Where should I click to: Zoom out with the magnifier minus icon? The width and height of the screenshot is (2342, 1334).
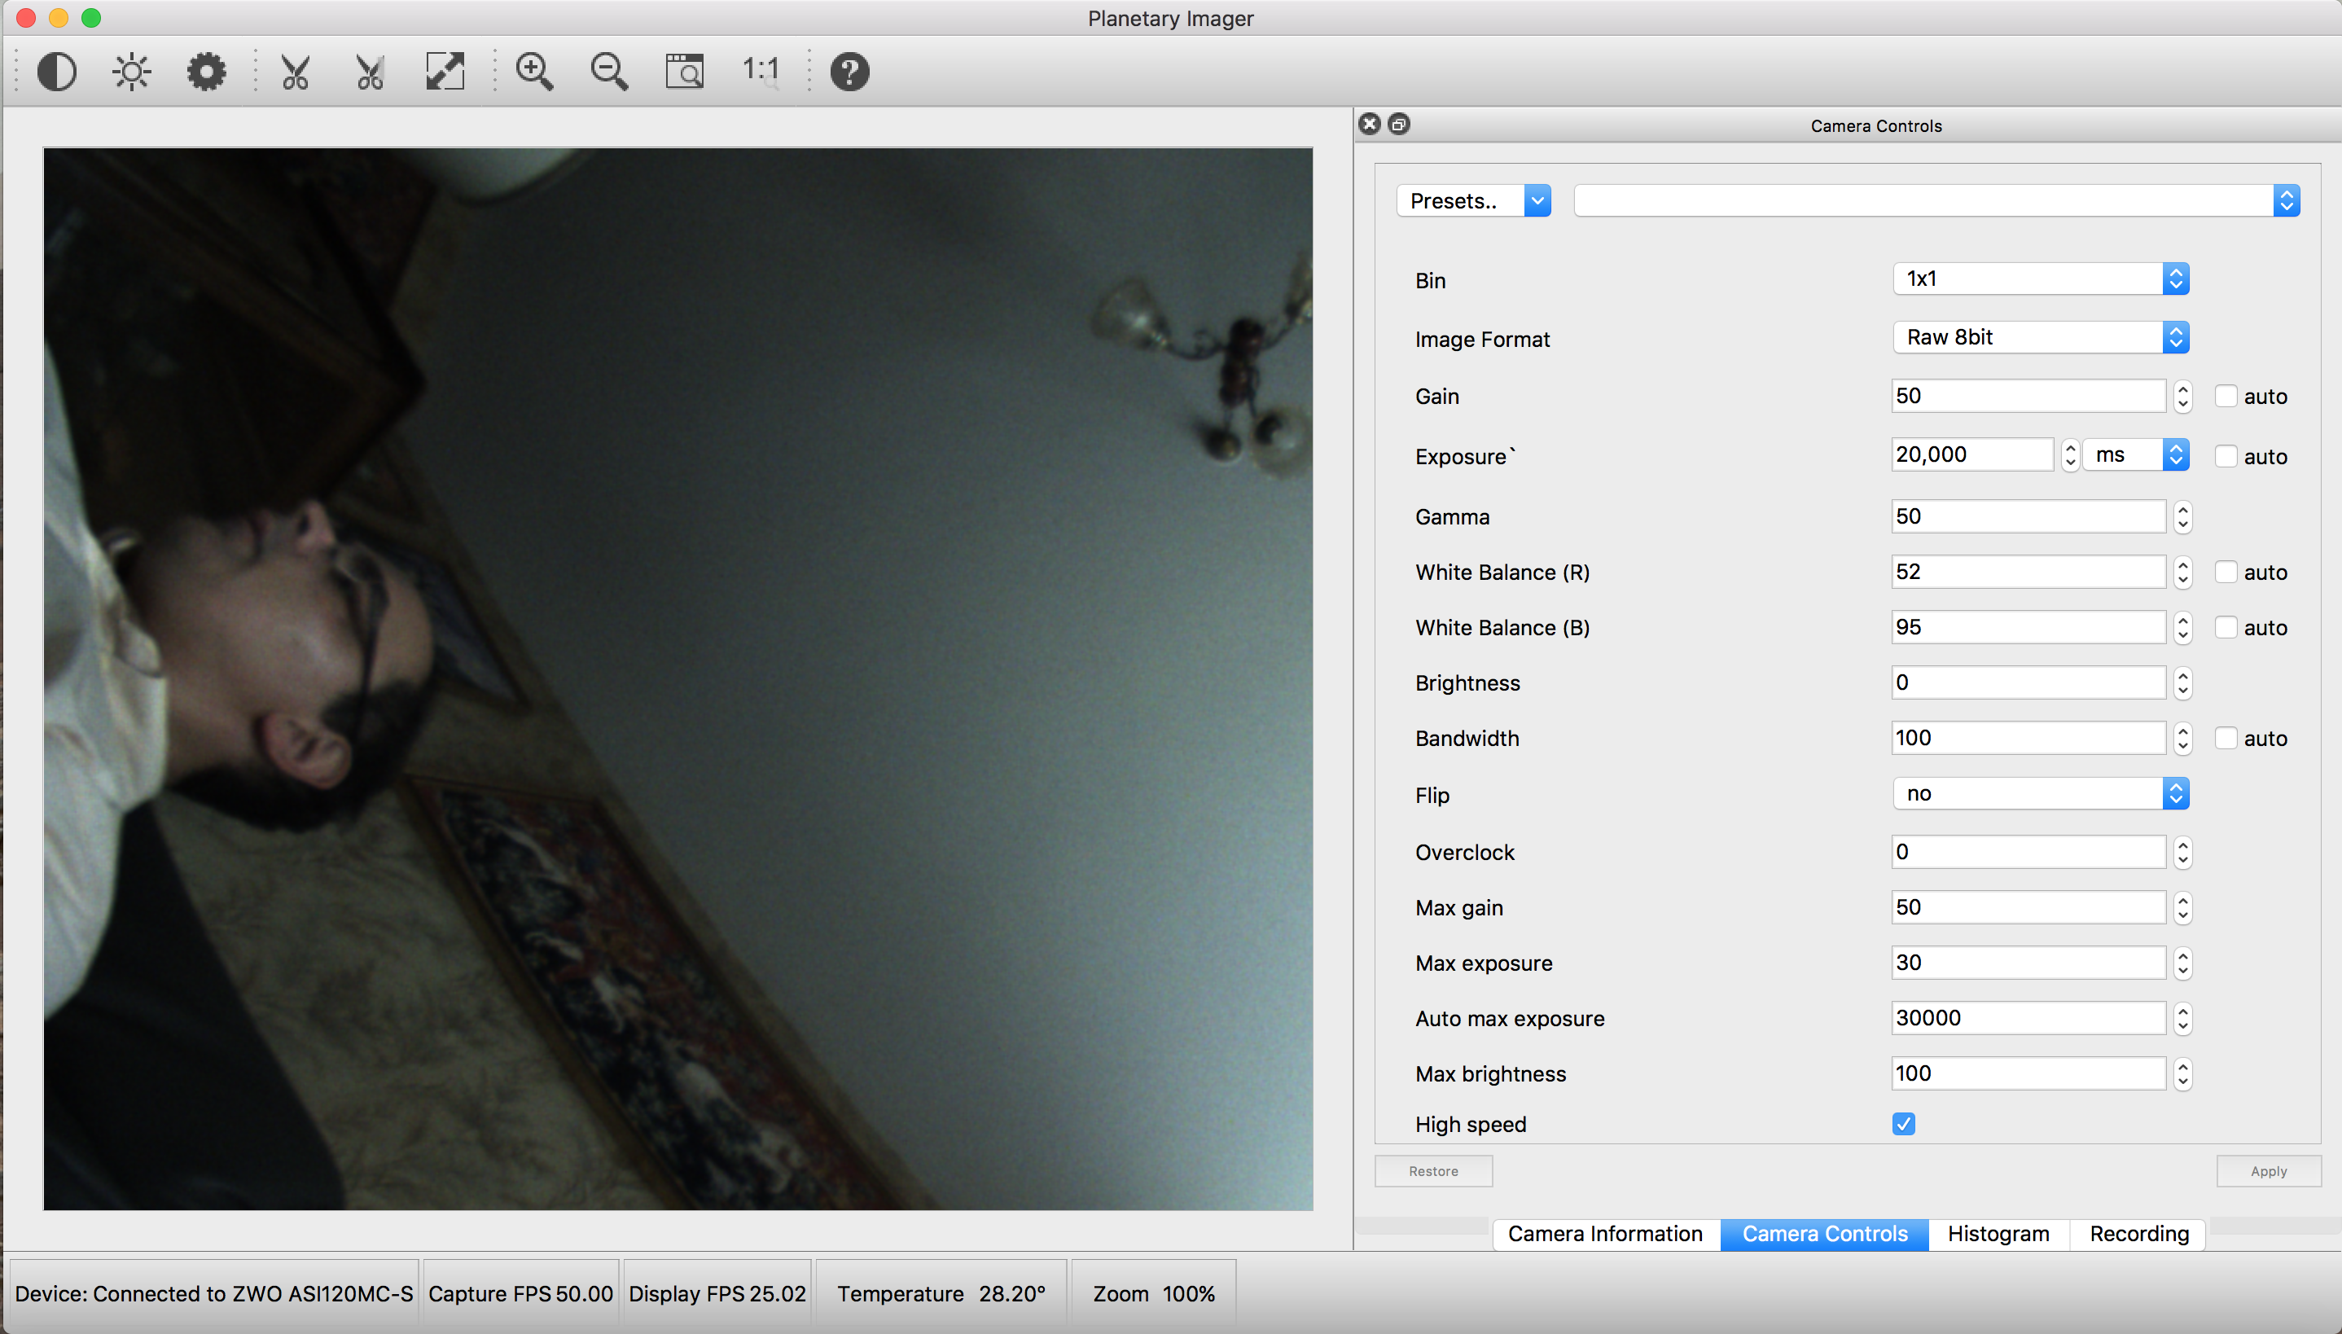click(609, 72)
